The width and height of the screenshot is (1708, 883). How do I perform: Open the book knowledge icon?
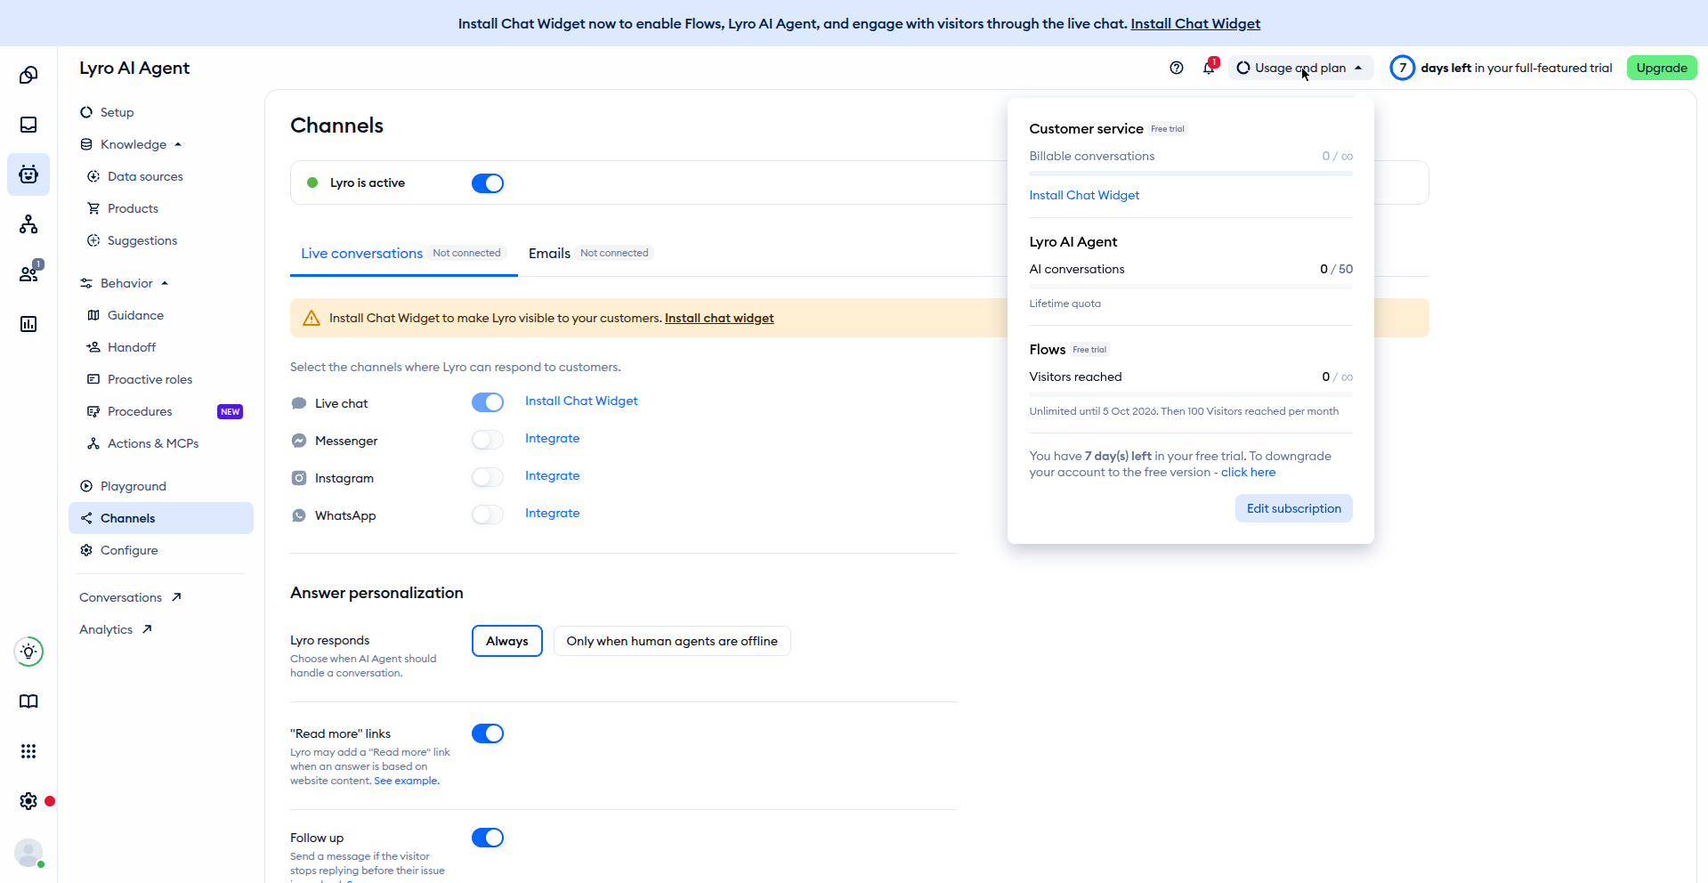click(28, 701)
